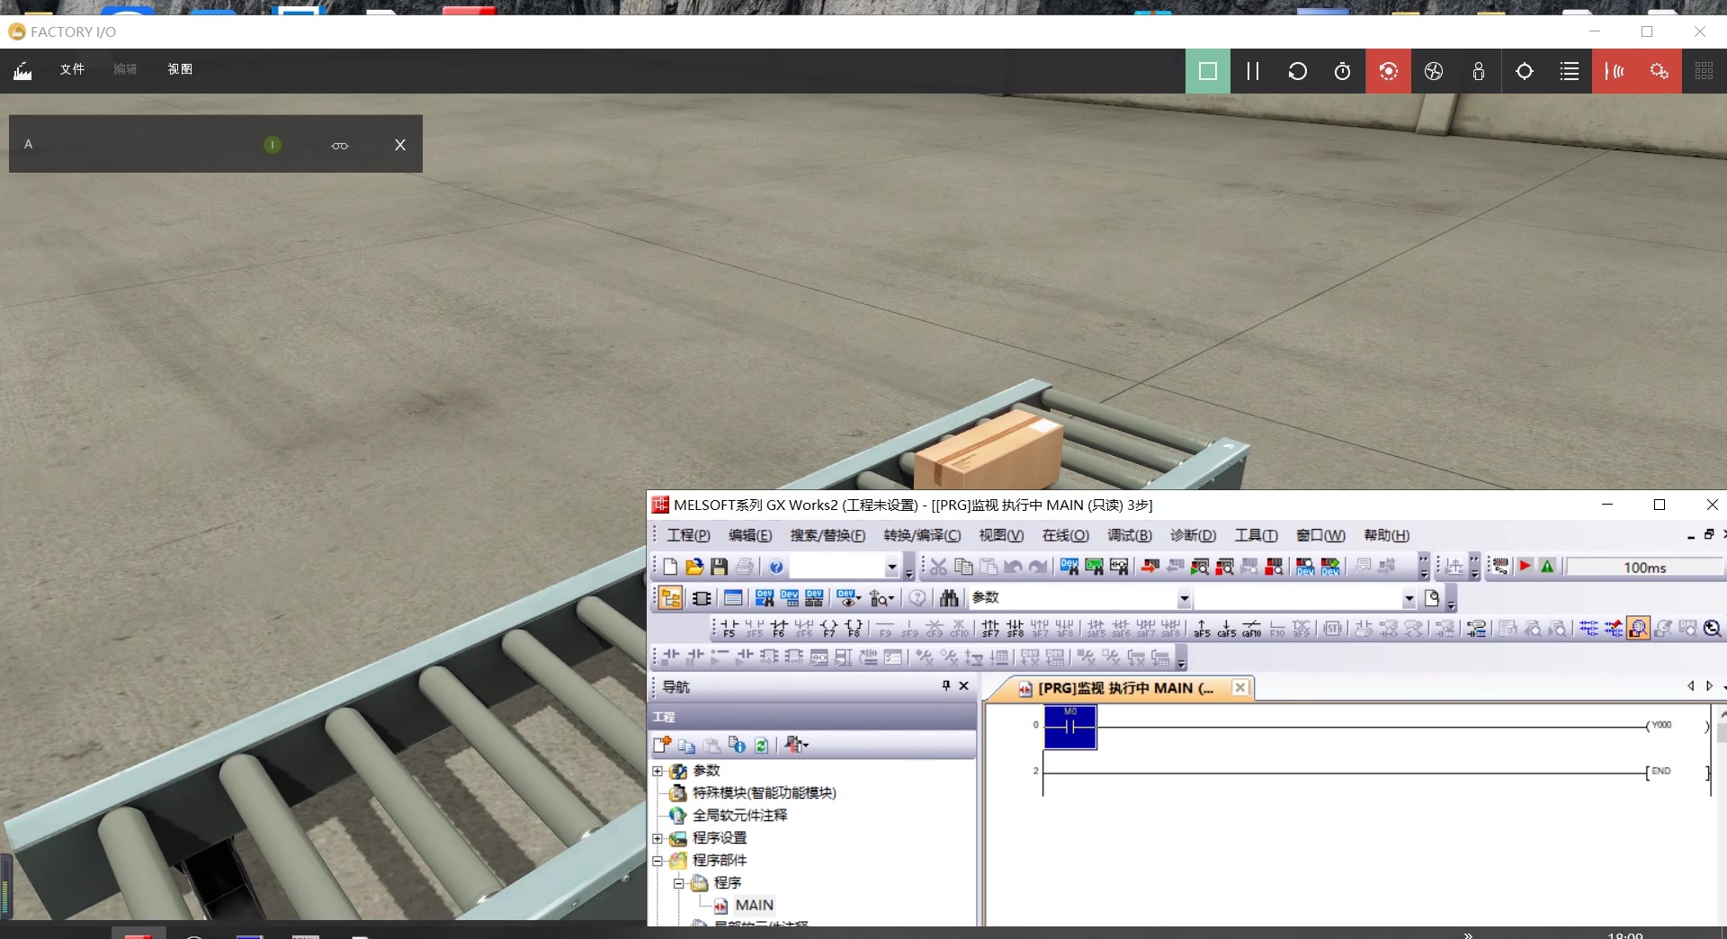This screenshot has height=939, width=1727.
Task: Stop the Factory I/O simulation
Action: click(x=1208, y=71)
